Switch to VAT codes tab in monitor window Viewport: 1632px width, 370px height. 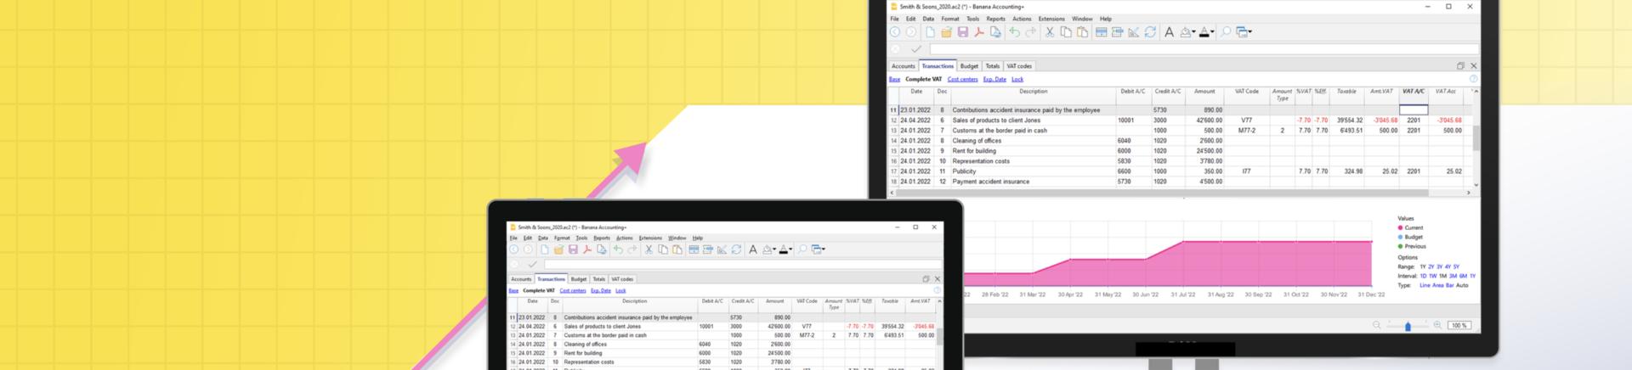click(x=1018, y=66)
